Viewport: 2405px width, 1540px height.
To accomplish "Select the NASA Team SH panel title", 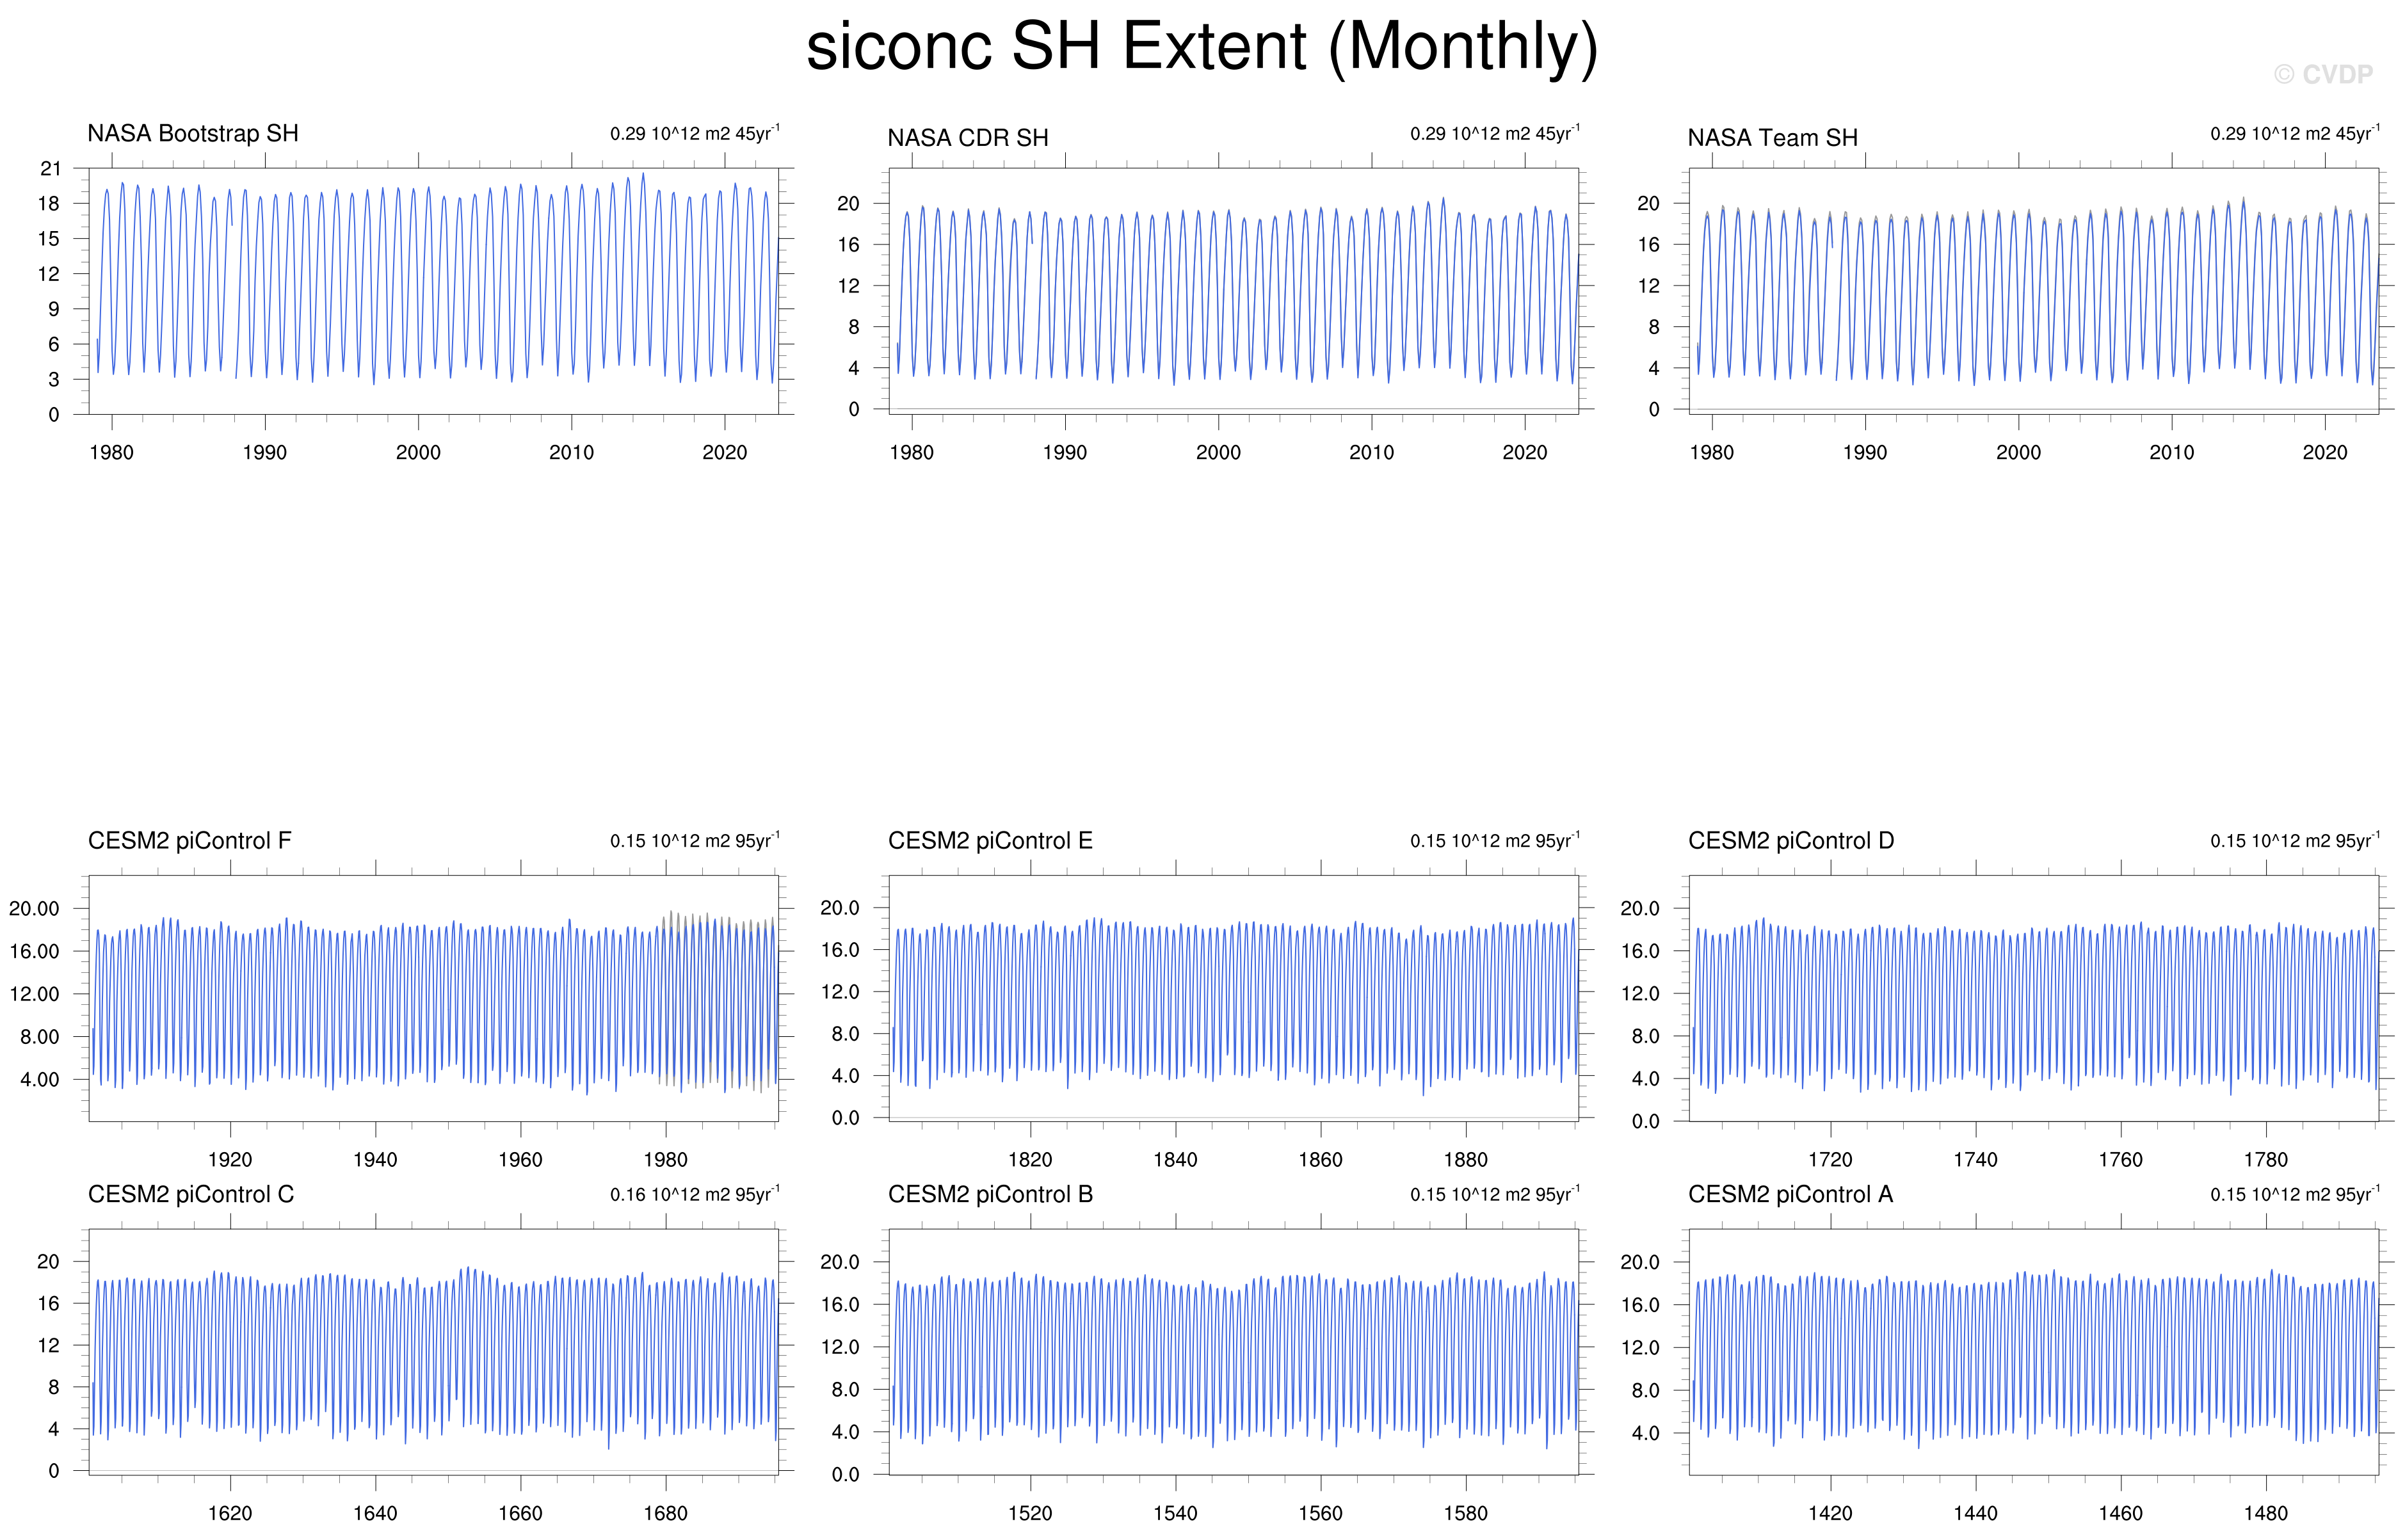I will (x=1772, y=138).
